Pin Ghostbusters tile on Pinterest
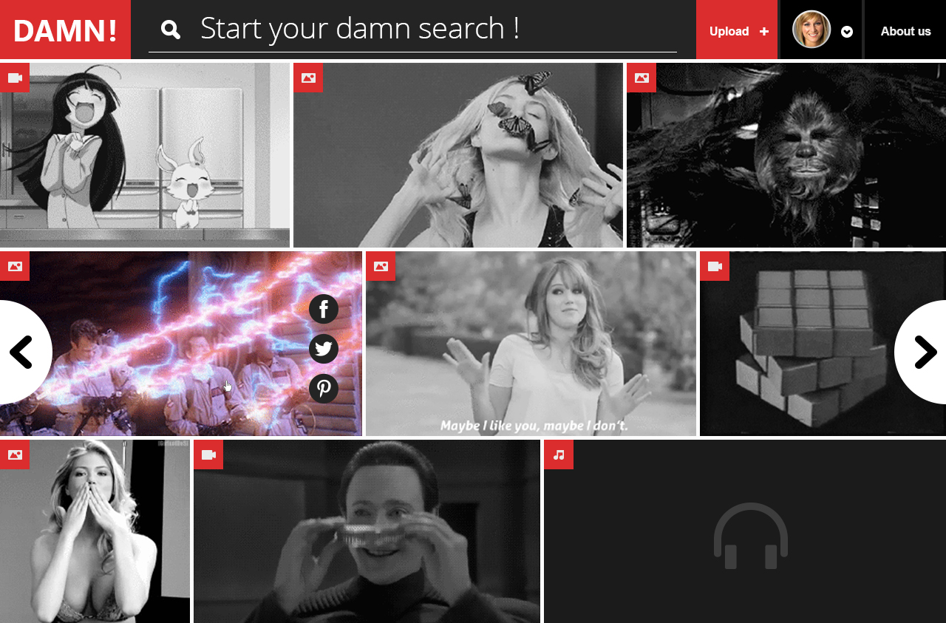 (324, 389)
